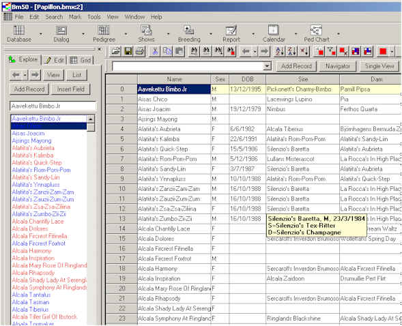Screen dimensions: 402x326
Task: Expand the dropdown arrow next to Calendar
Action: pos(296,34)
